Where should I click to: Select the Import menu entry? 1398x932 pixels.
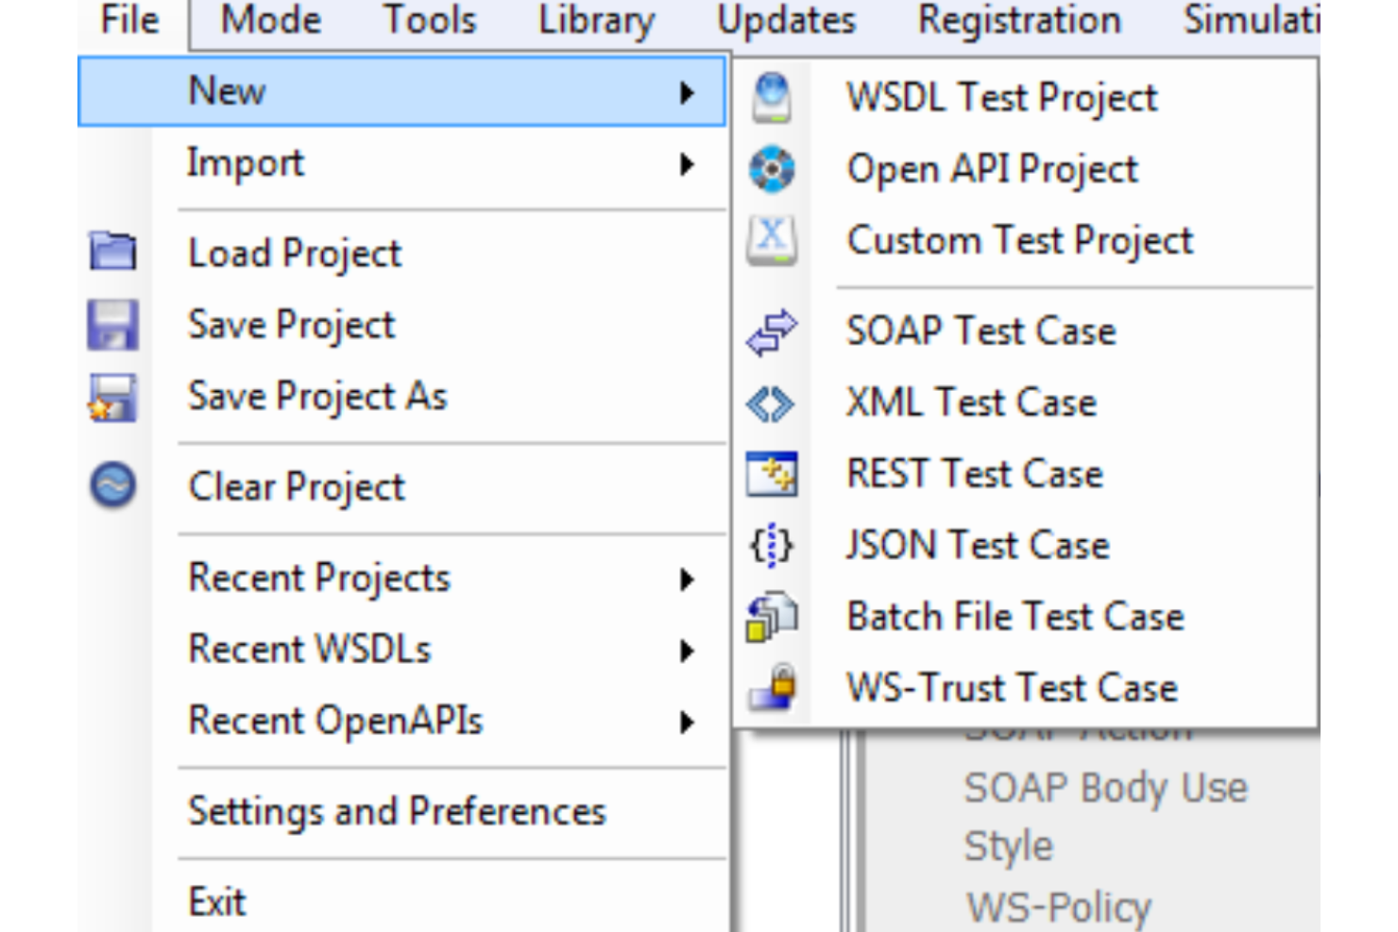pos(402,164)
